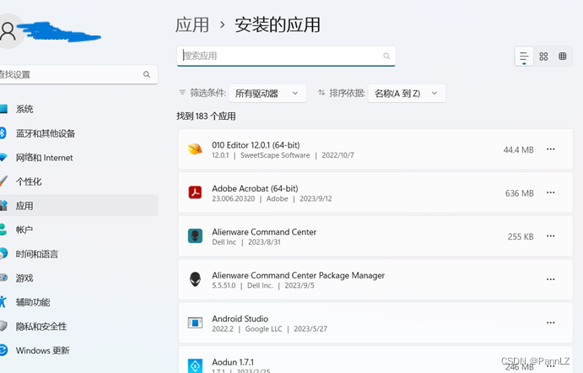Open Windows 更新 settings
Viewport: 583px width, 373px height.
pyautogui.click(x=78, y=350)
